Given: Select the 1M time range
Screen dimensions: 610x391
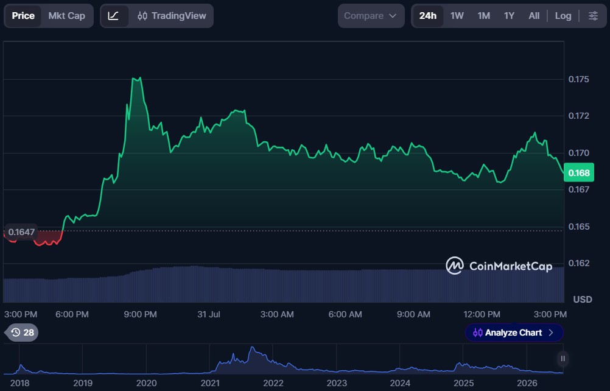Looking at the screenshot, I should [484, 16].
